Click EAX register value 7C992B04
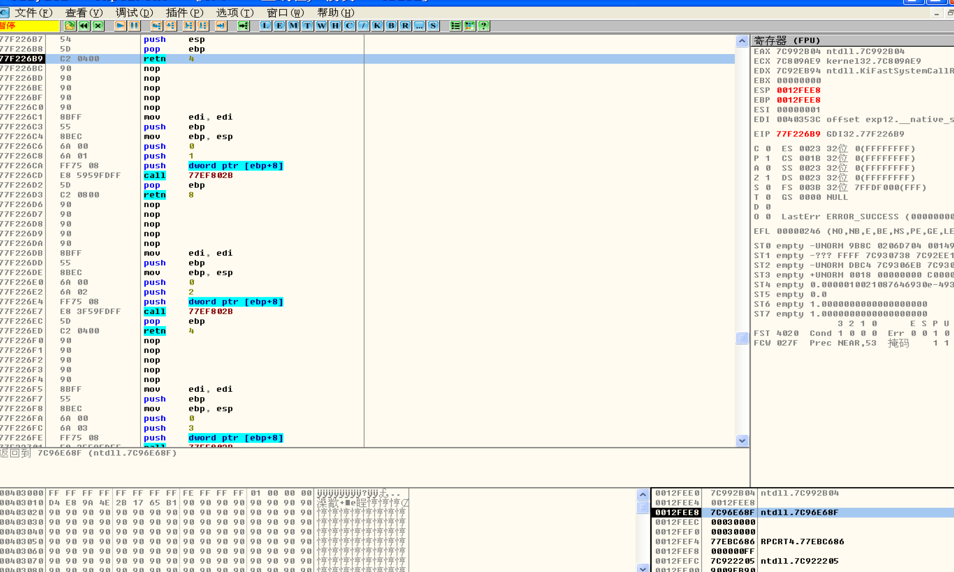Viewport: 954px width, 572px height. coord(798,51)
